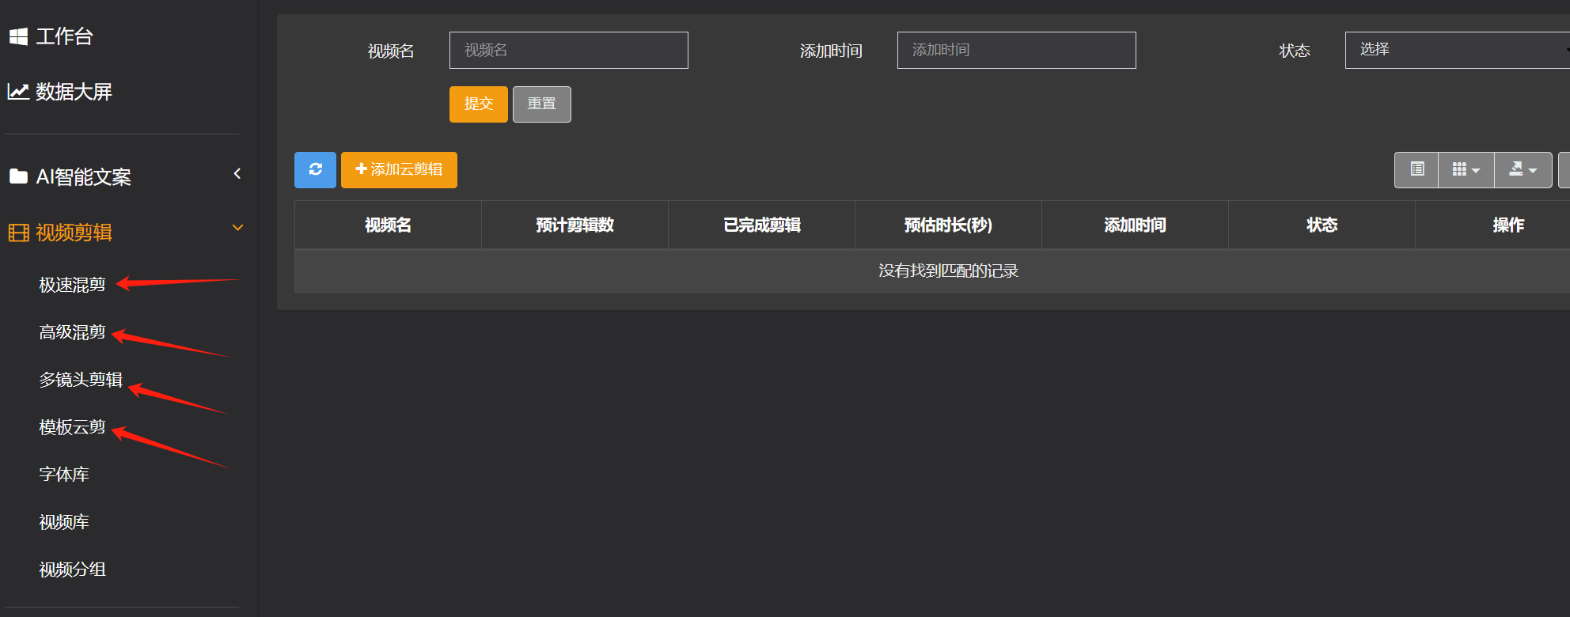Click the 添加时间 column header

coord(1135,225)
